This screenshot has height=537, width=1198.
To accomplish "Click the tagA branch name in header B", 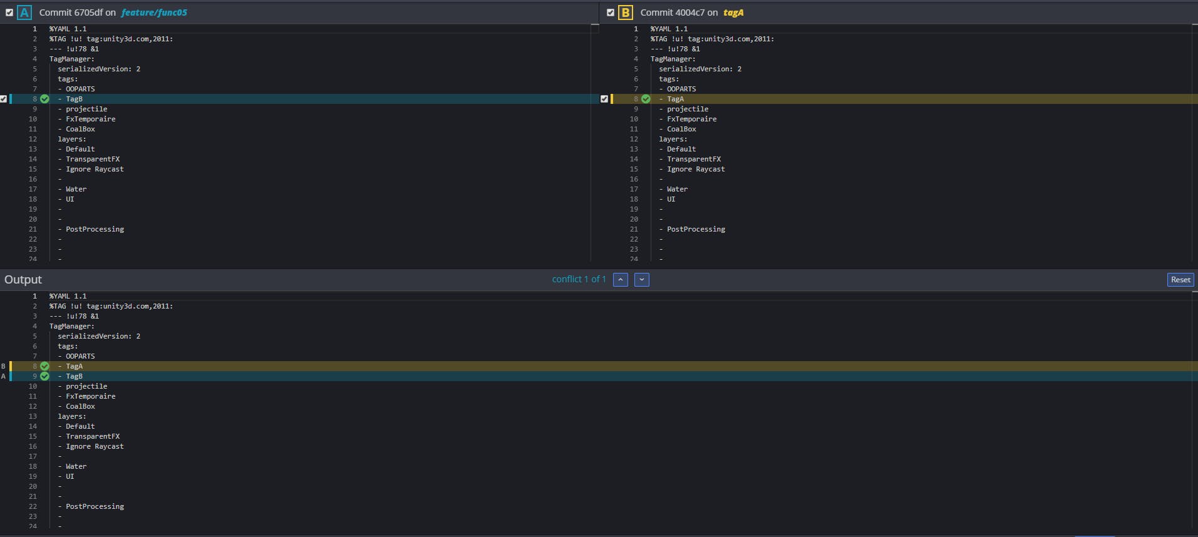I will point(733,13).
